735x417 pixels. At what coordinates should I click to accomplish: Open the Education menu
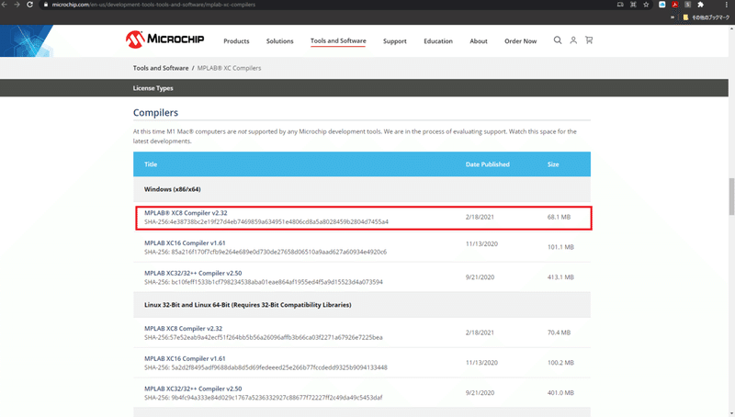[x=438, y=41]
